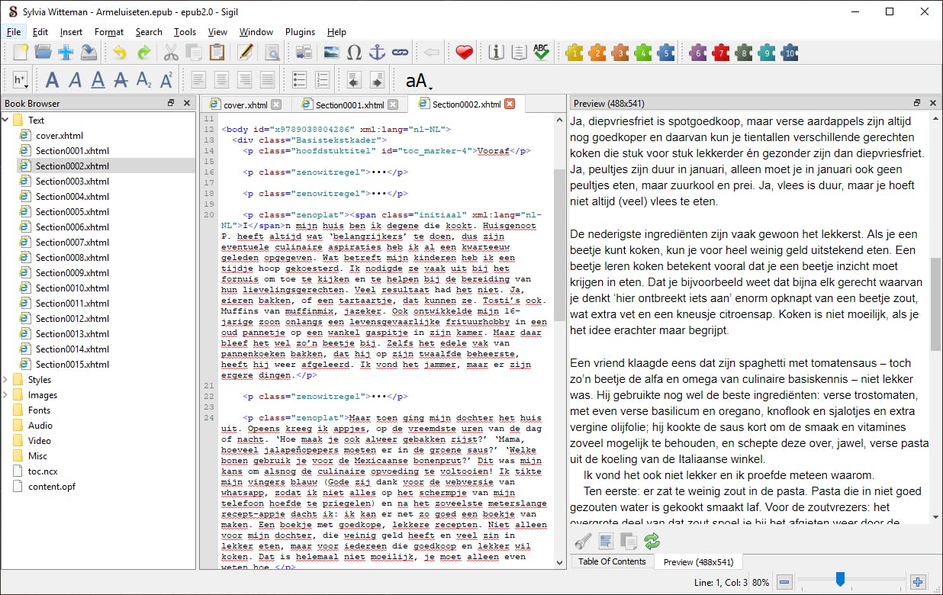Reload the preview with green arrows icon

coord(652,542)
